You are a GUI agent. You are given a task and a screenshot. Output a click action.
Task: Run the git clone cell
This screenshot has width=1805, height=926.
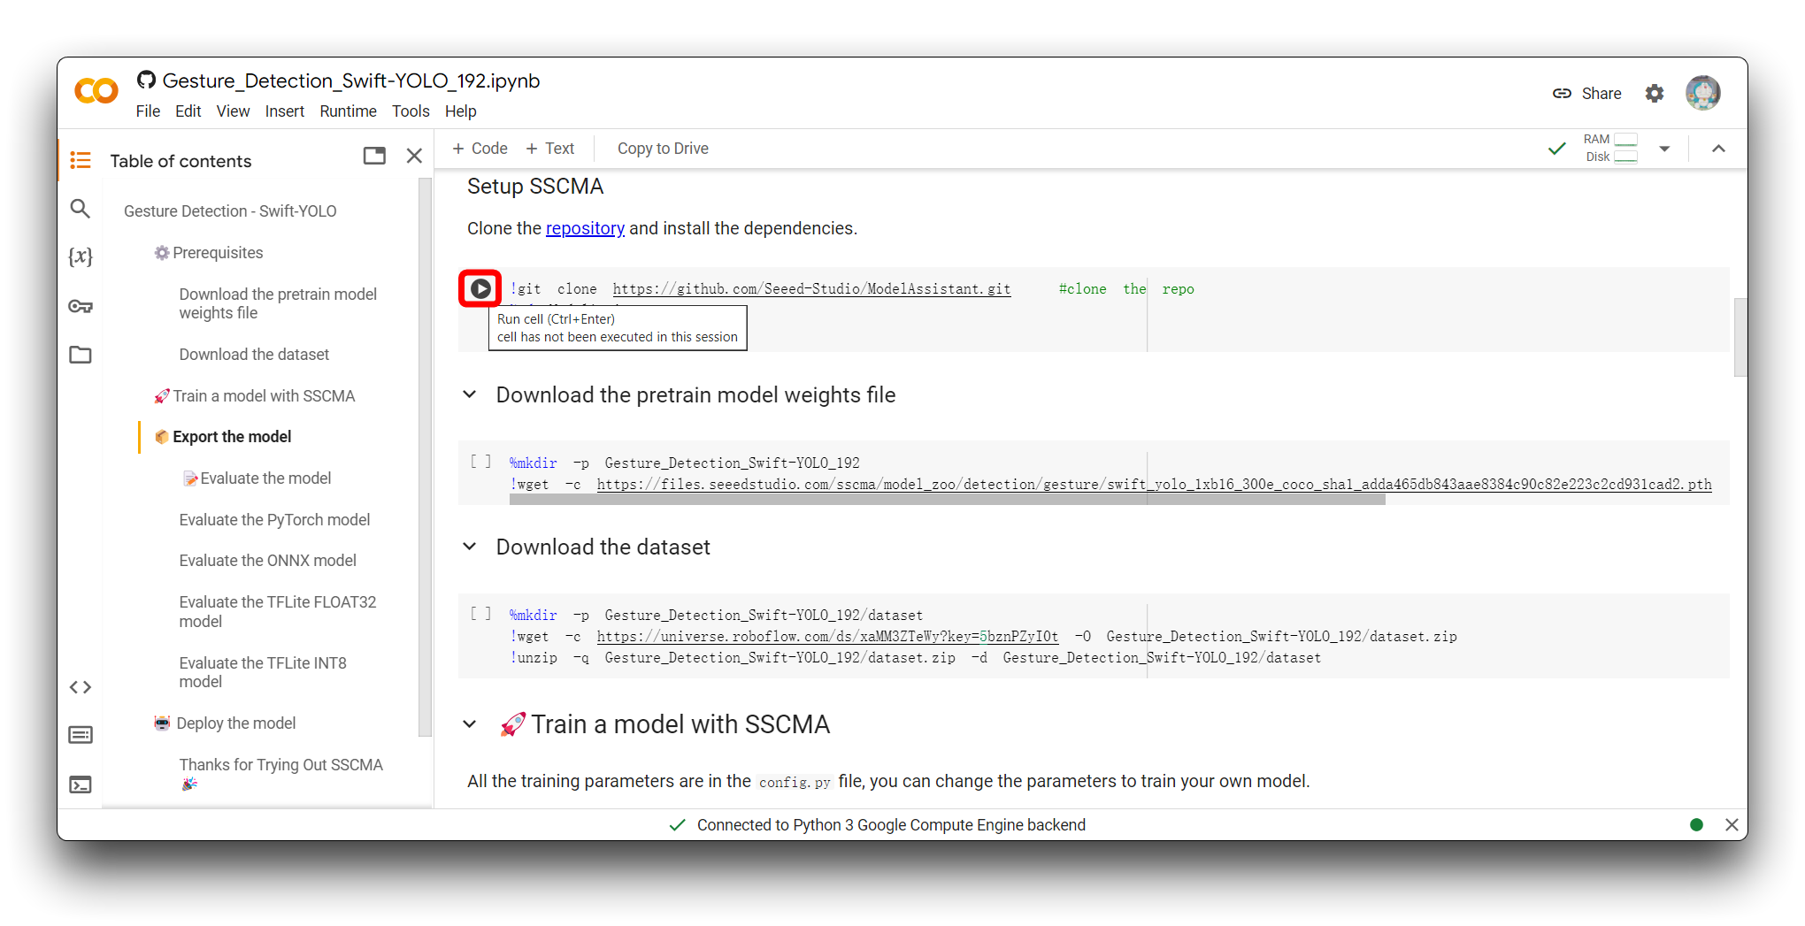point(480,288)
